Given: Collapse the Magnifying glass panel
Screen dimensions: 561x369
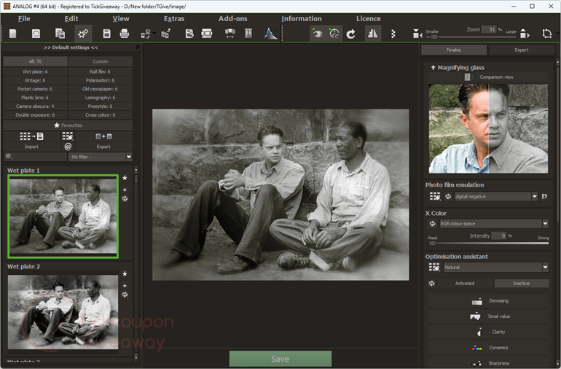Looking at the screenshot, I should point(433,67).
